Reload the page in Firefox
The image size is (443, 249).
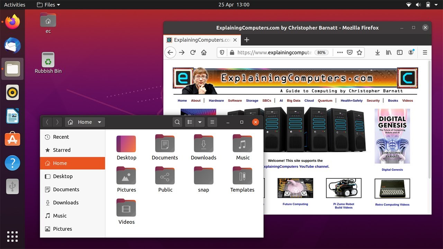[193, 53]
